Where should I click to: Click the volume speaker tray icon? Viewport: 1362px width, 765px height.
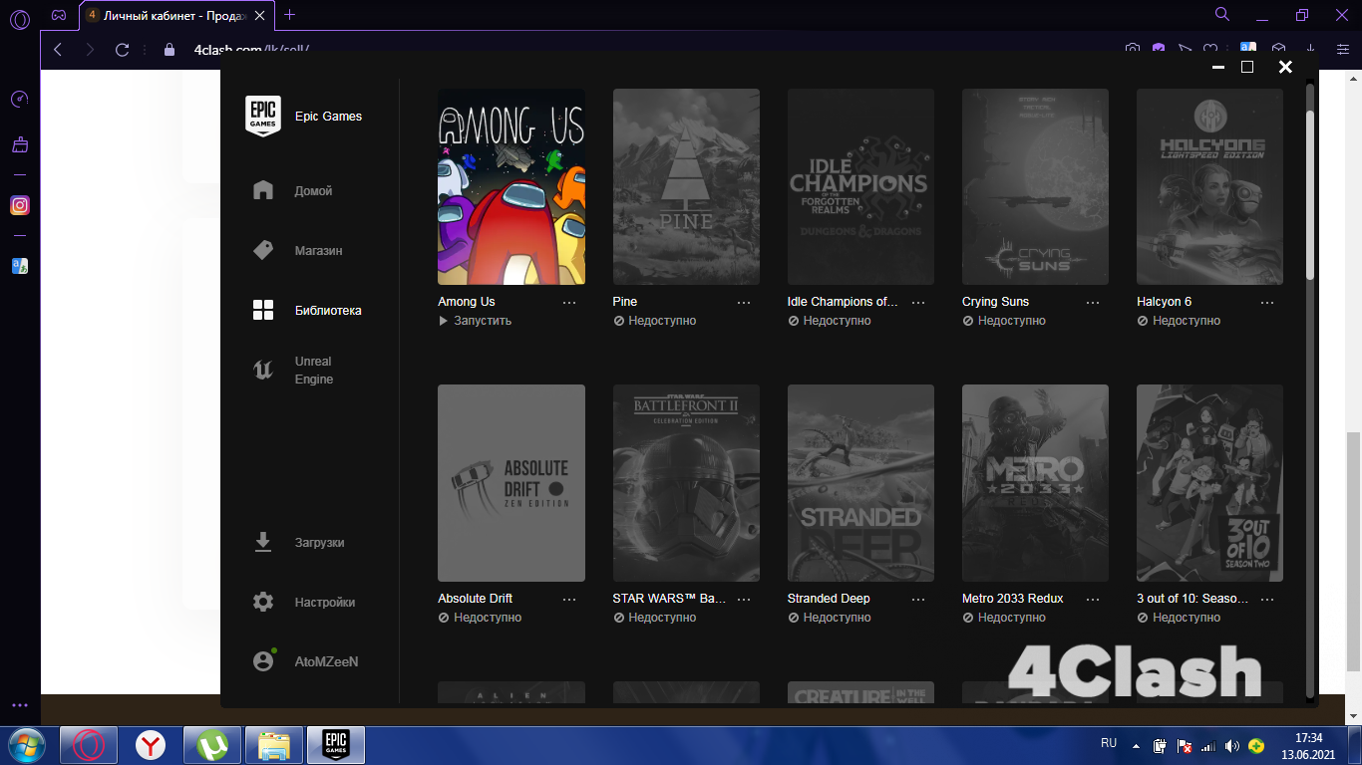(1232, 745)
